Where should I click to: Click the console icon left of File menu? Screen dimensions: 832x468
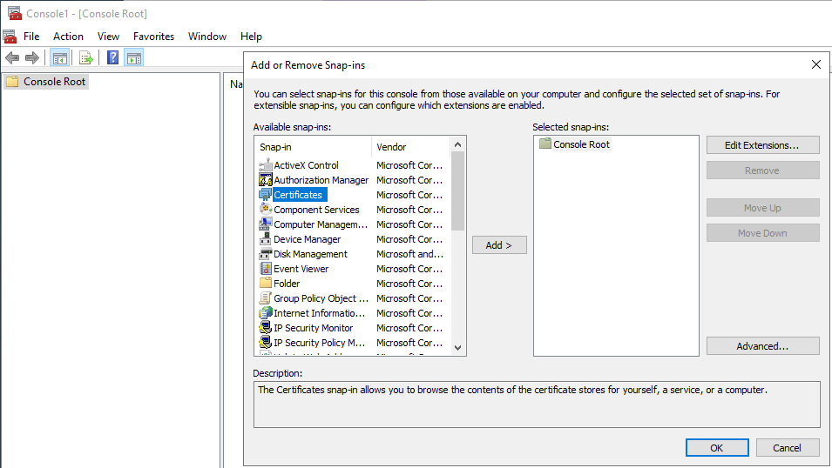(x=10, y=37)
